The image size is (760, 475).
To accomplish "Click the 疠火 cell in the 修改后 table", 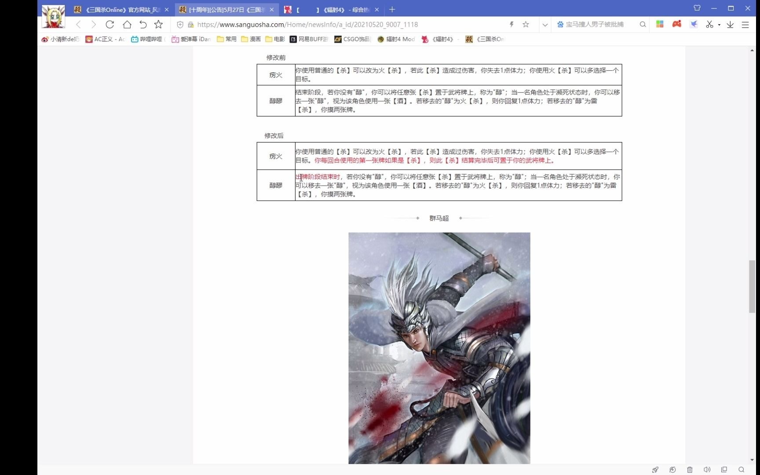I will [x=276, y=156].
